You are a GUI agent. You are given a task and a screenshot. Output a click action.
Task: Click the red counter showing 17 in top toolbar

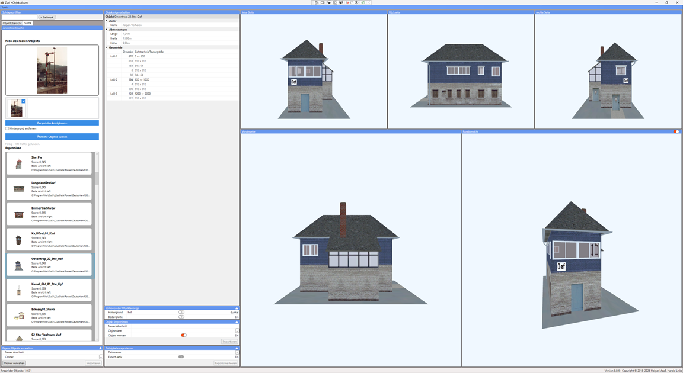[x=349, y=2]
